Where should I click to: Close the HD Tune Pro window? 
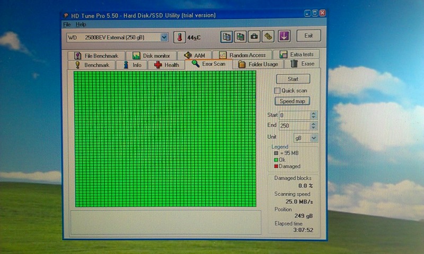(x=322, y=13)
